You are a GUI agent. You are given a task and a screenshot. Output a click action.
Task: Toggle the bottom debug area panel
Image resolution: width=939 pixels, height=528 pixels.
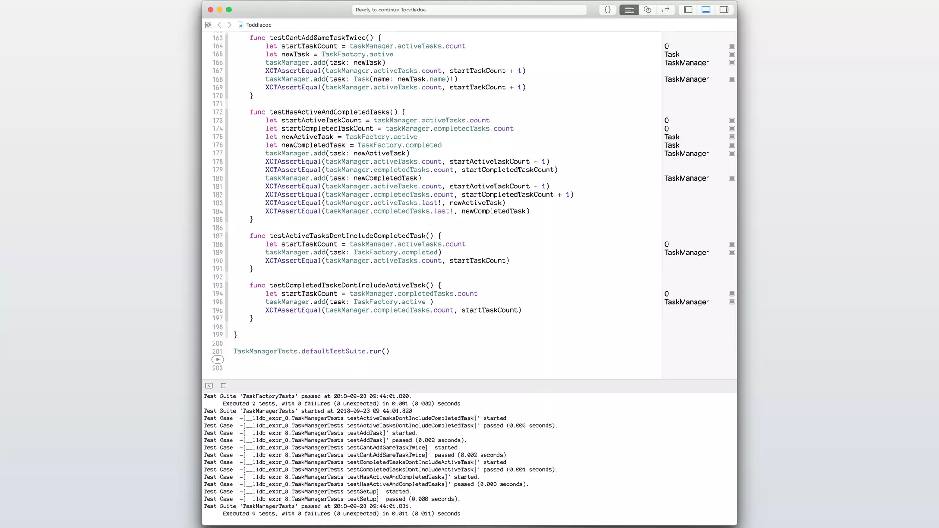706,10
